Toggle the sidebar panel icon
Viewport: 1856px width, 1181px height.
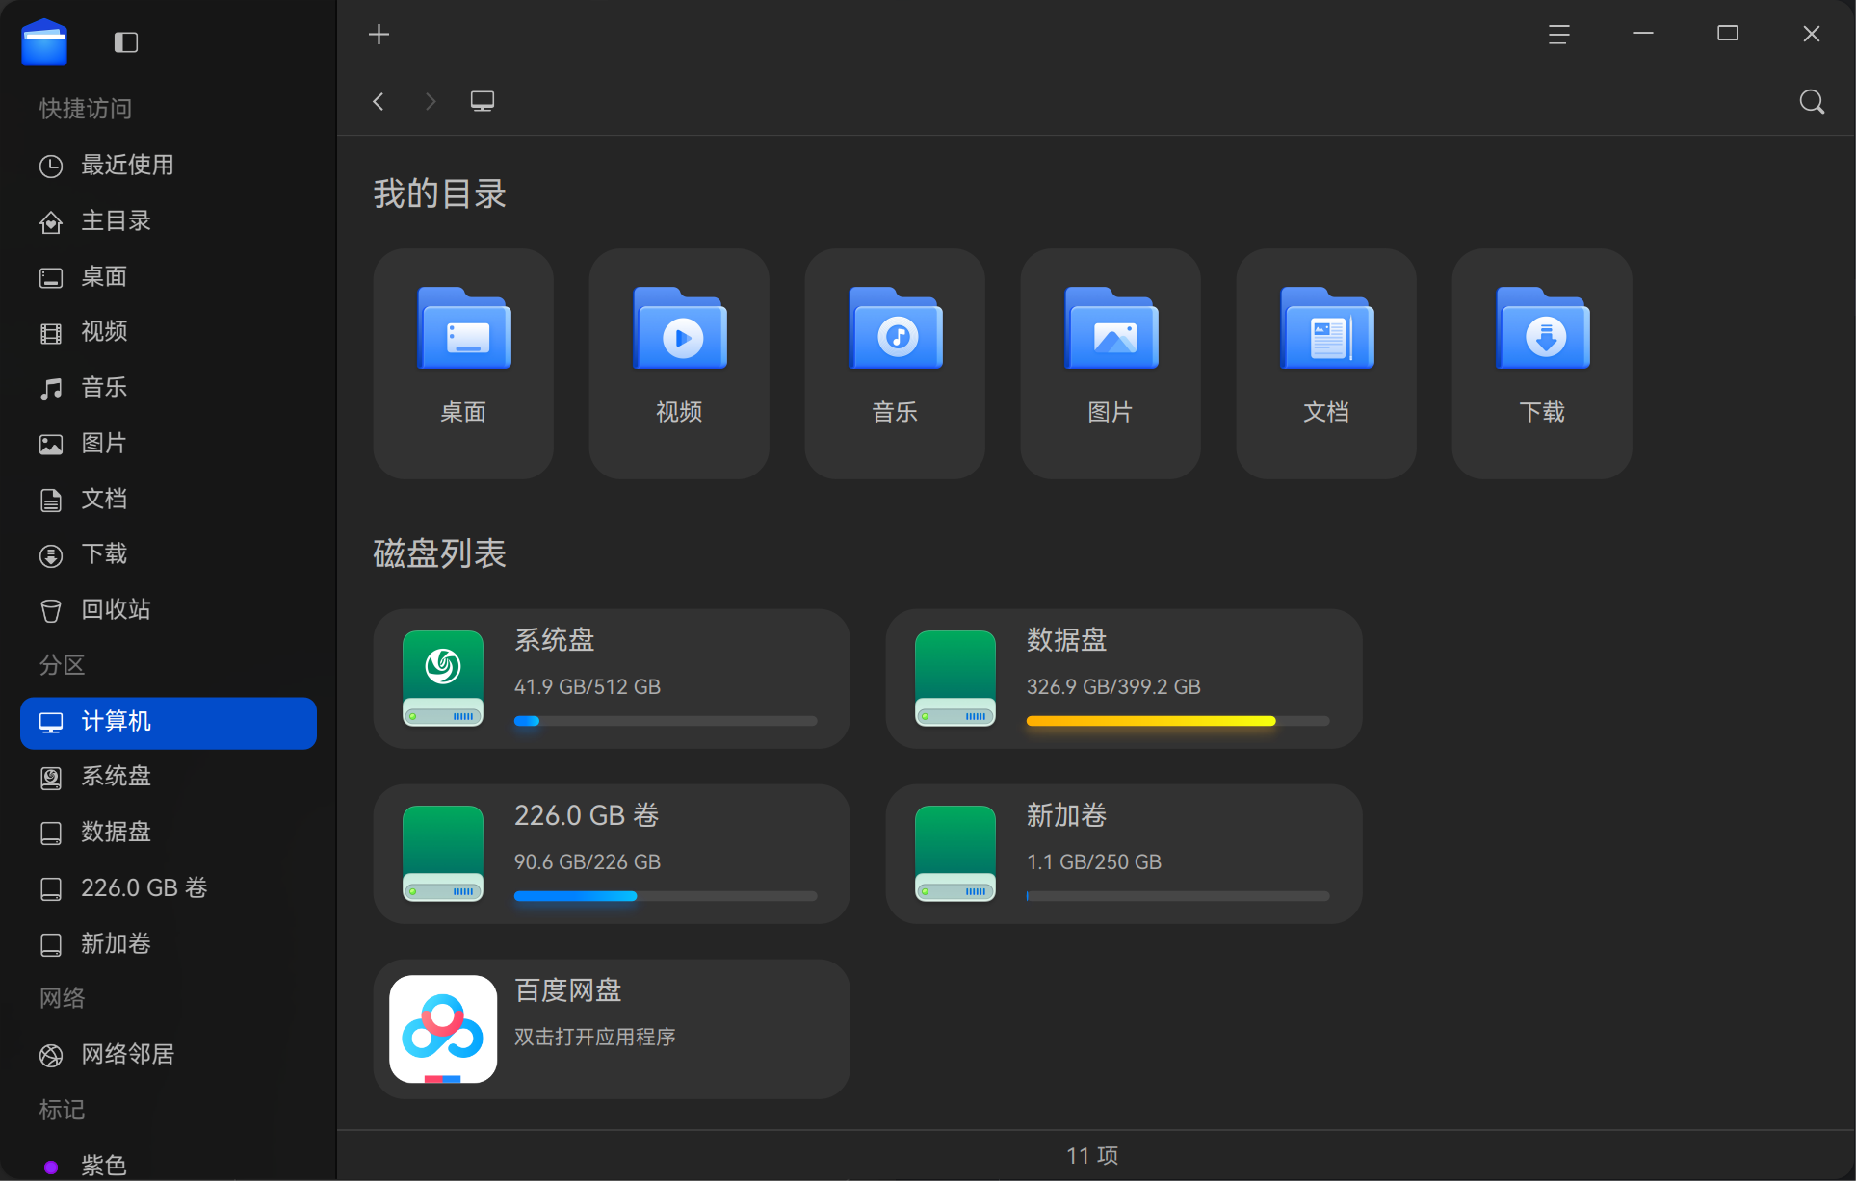click(125, 42)
